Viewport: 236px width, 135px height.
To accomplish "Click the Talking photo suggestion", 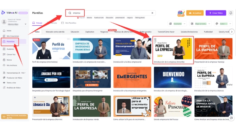I will pyautogui.click(x=140, y=18).
